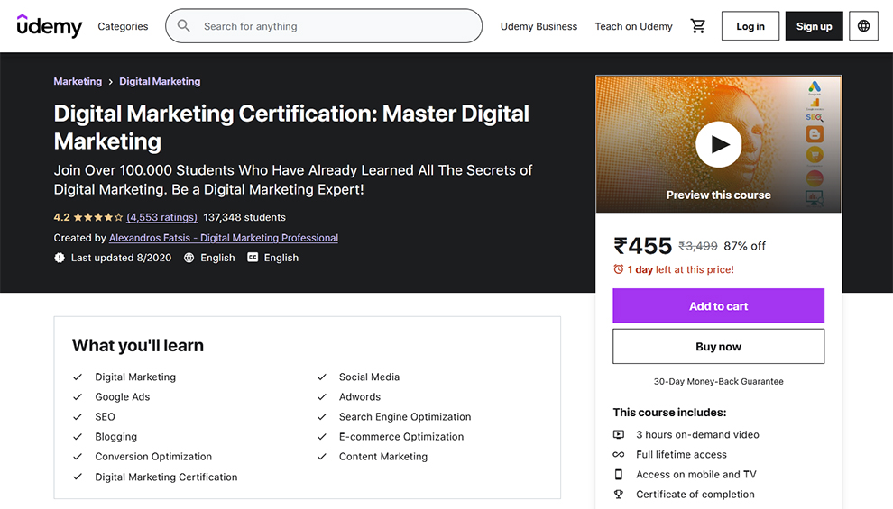
Task: Click 'Certificate of completion' text
Action: click(695, 495)
